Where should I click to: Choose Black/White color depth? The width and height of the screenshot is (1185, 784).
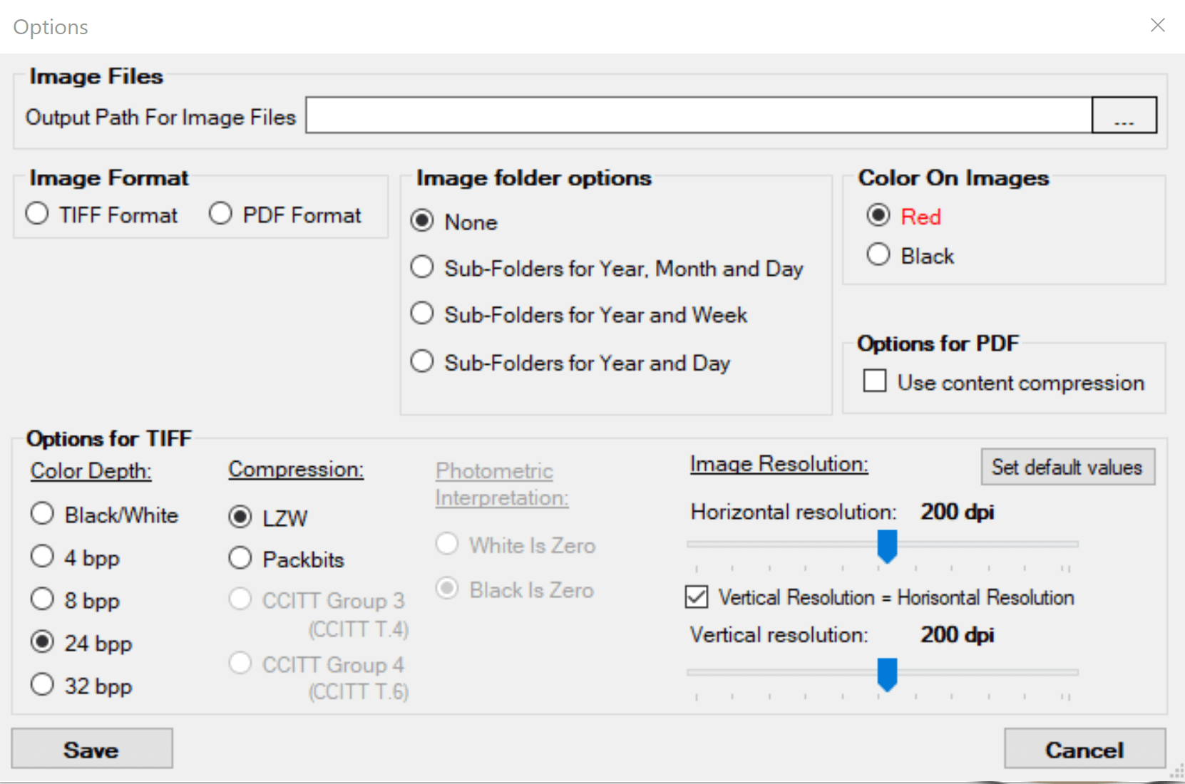(x=43, y=514)
